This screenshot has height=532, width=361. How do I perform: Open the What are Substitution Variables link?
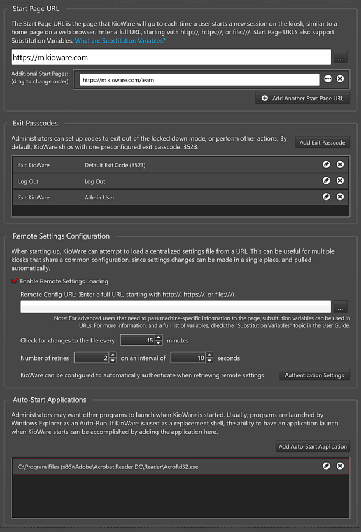[120, 41]
